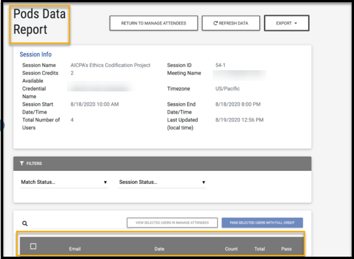The image size is (354, 259).
Task: Click the Pass column header
Action: click(286, 249)
